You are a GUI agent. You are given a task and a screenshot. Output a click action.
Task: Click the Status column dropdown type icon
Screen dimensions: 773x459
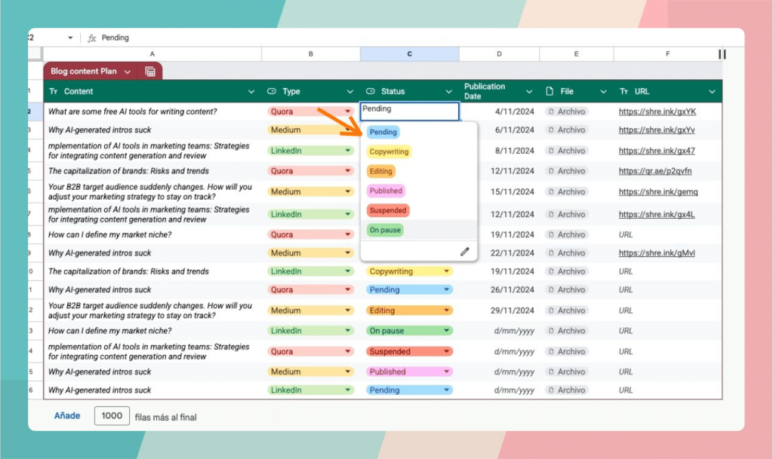(371, 92)
